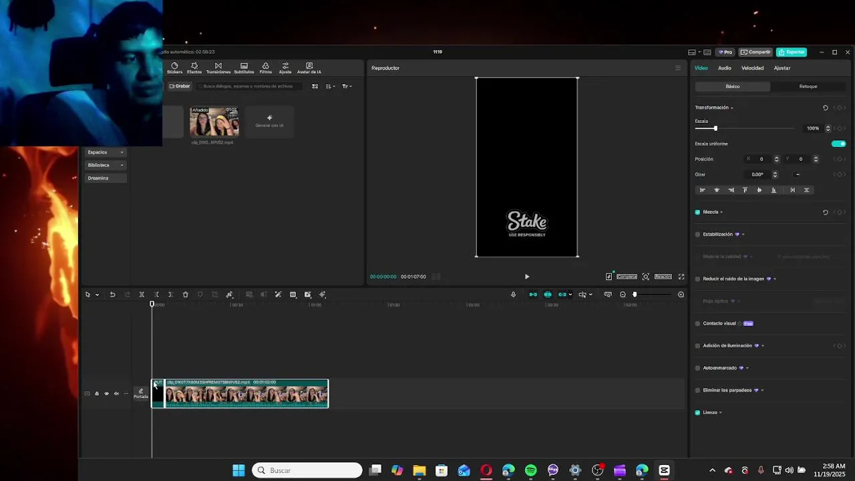855x481 pixels.
Task: Click the microphone voice-over record icon
Action: pyautogui.click(x=513, y=295)
